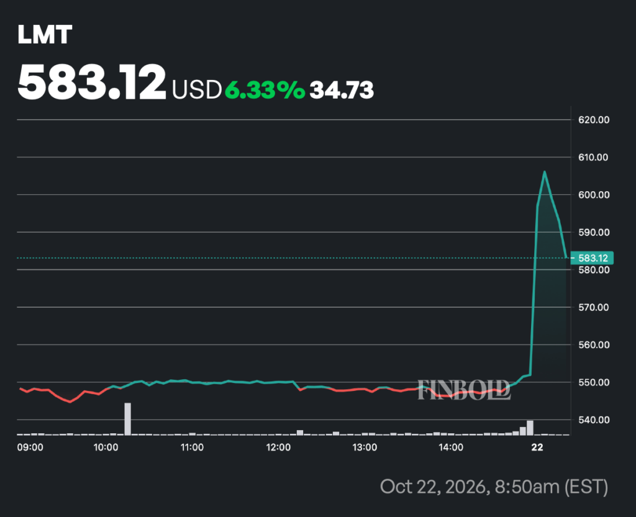Click the 11:00 time axis label
Viewport: 636px width, 517px height.
point(192,447)
